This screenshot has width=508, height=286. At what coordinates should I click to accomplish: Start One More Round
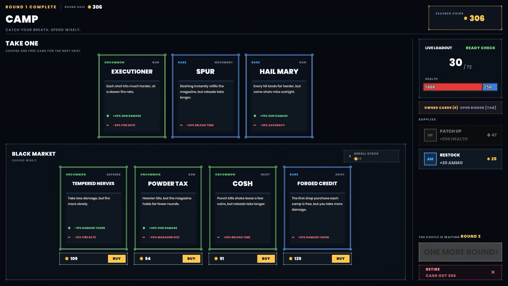pyautogui.click(x=460, y=252)
